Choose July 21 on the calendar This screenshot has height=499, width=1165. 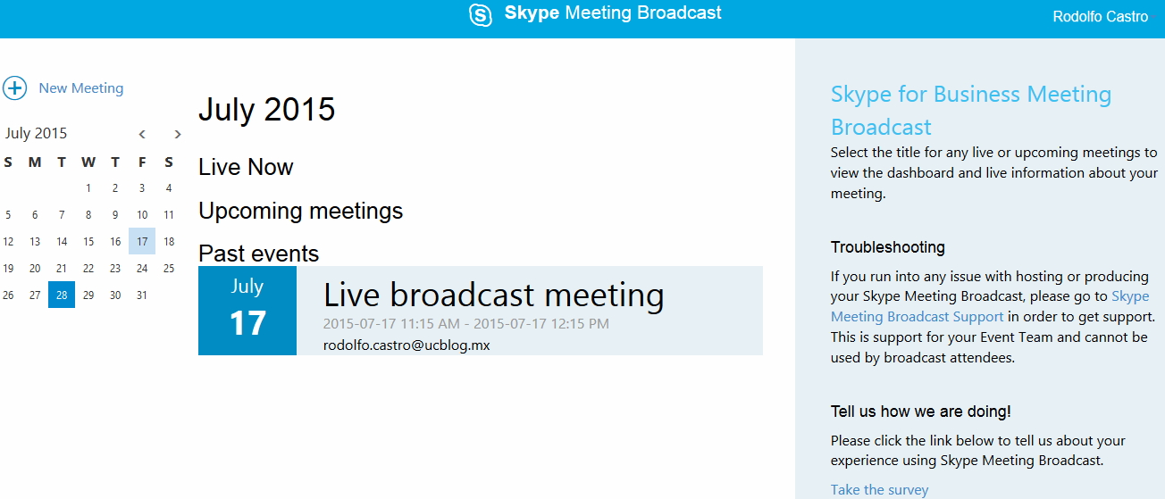[62, 268]
